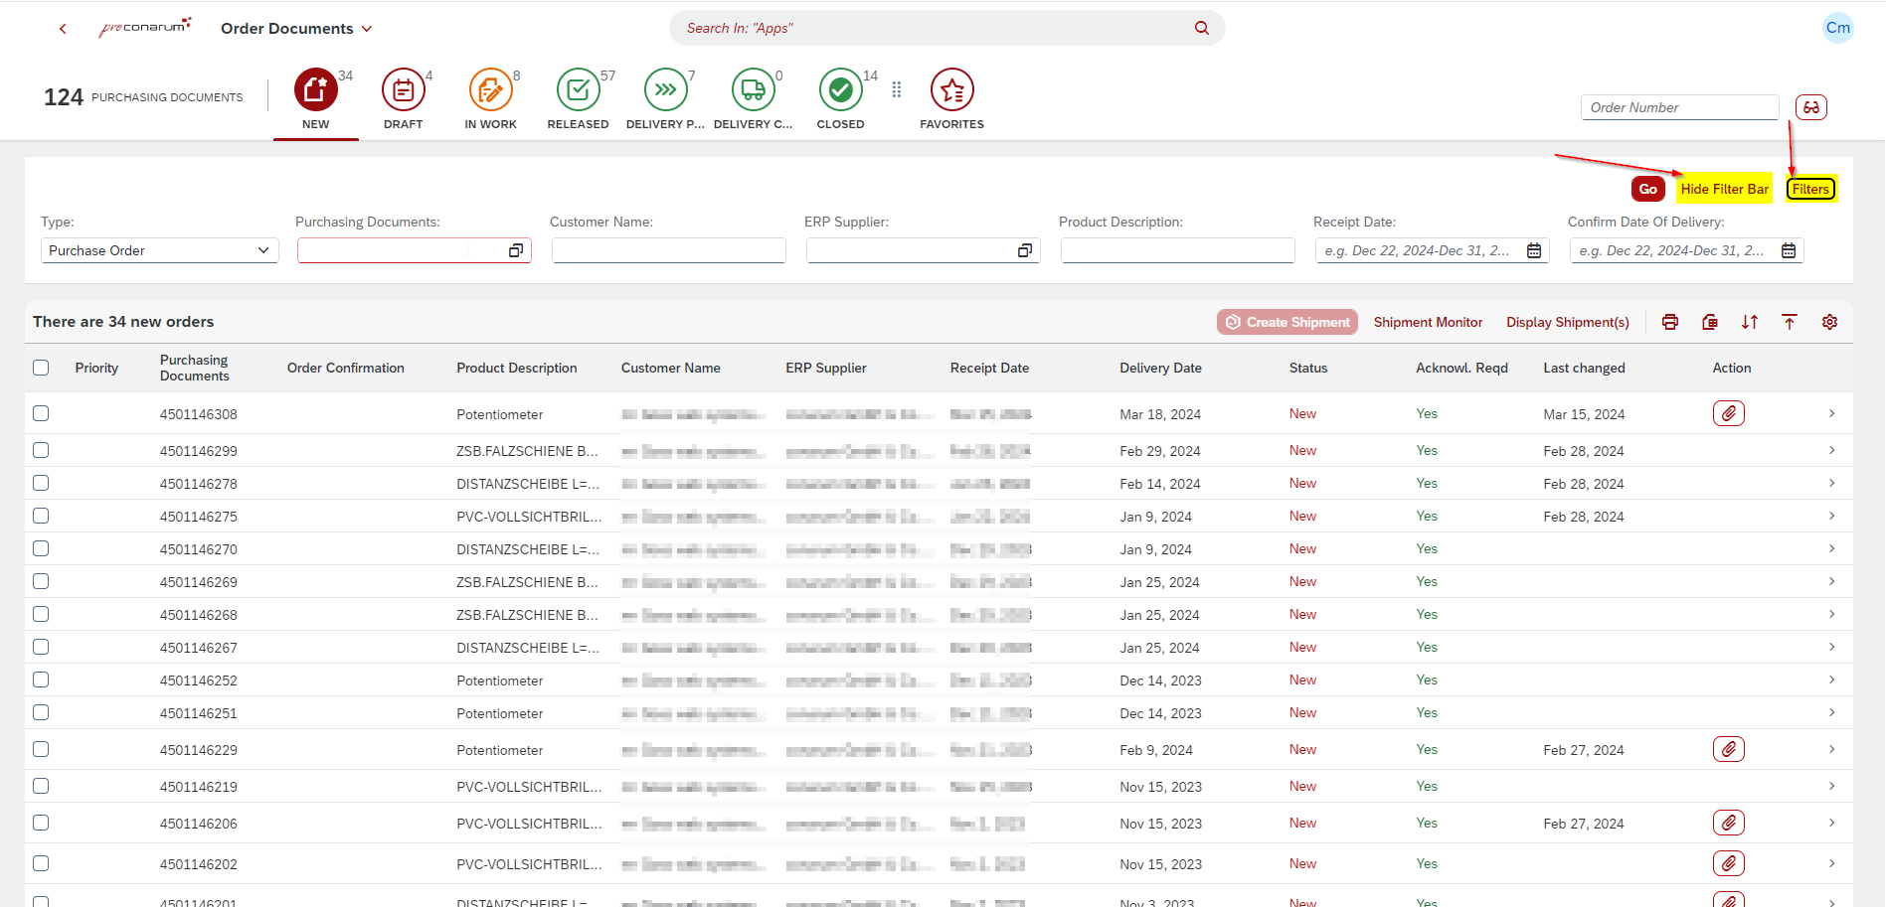Select the checkbox for order 4501146299

pyautogui.click(x=41, y=450)
